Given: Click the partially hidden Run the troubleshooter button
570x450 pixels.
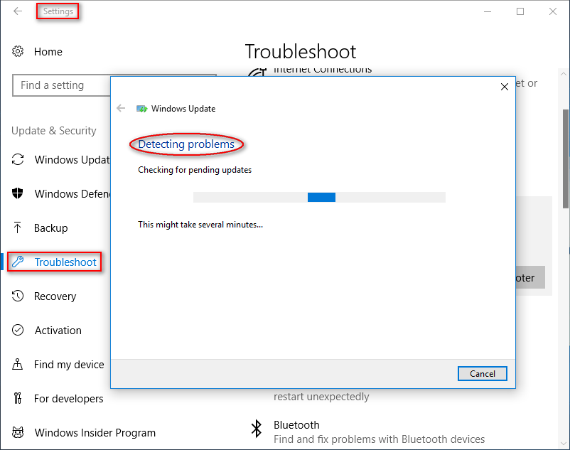Looking at the screenshot, I should (x=530, y=277).
